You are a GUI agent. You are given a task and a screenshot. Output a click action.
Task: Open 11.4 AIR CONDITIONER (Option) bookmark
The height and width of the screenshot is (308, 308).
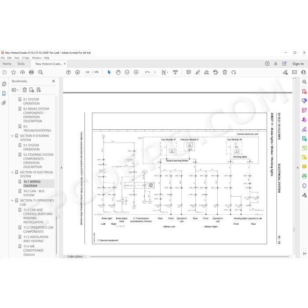(33, 250)
